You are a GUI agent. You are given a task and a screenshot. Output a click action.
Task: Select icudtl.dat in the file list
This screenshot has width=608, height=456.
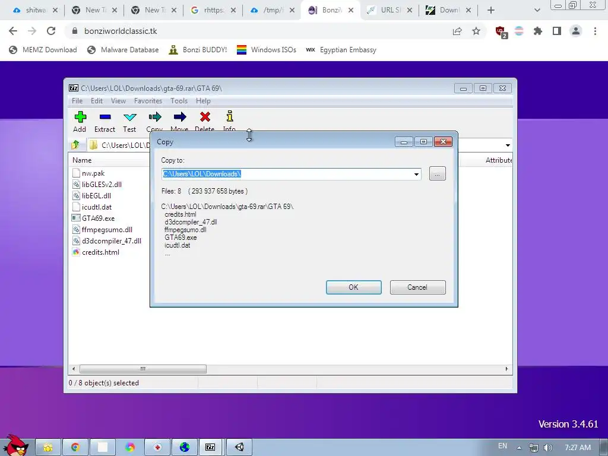pos(92,207)
